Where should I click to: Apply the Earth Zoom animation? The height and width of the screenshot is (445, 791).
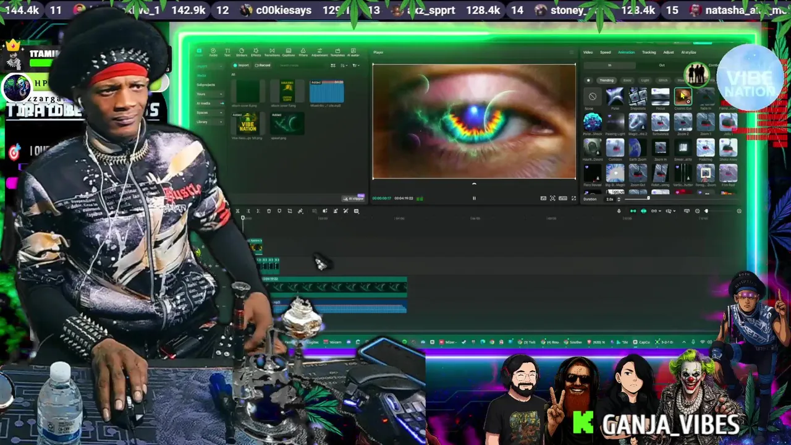(x=638, y=147)
